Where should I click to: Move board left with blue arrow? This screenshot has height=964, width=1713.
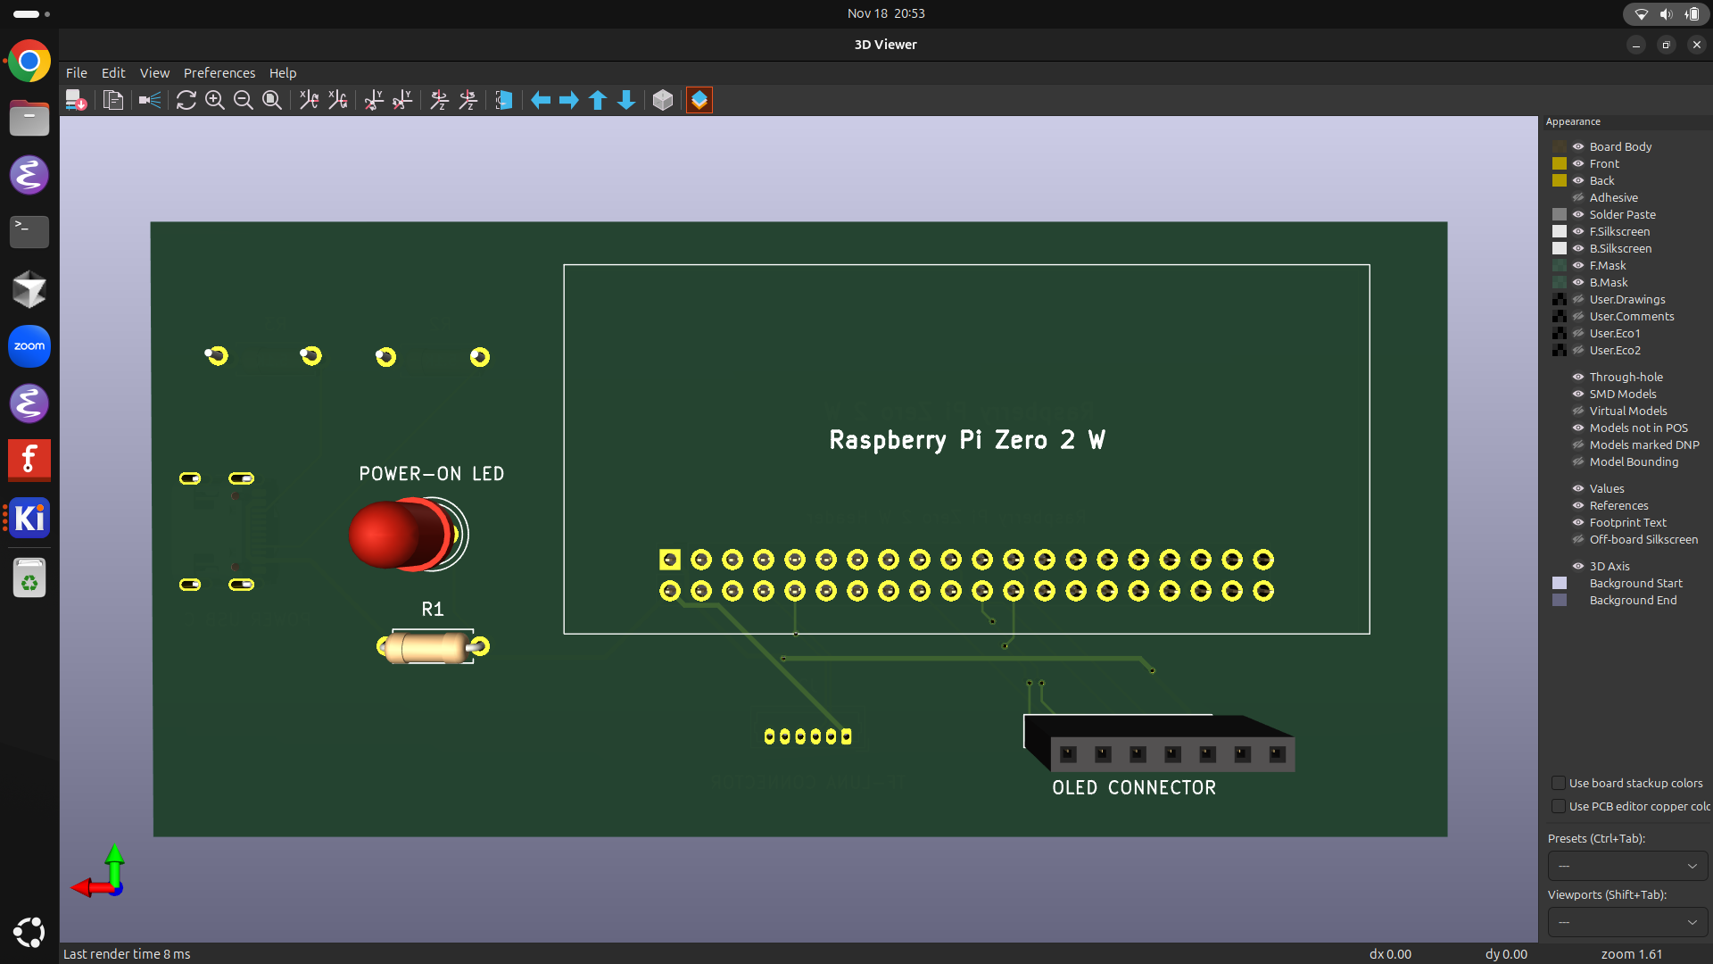click(x=541, y=100)
